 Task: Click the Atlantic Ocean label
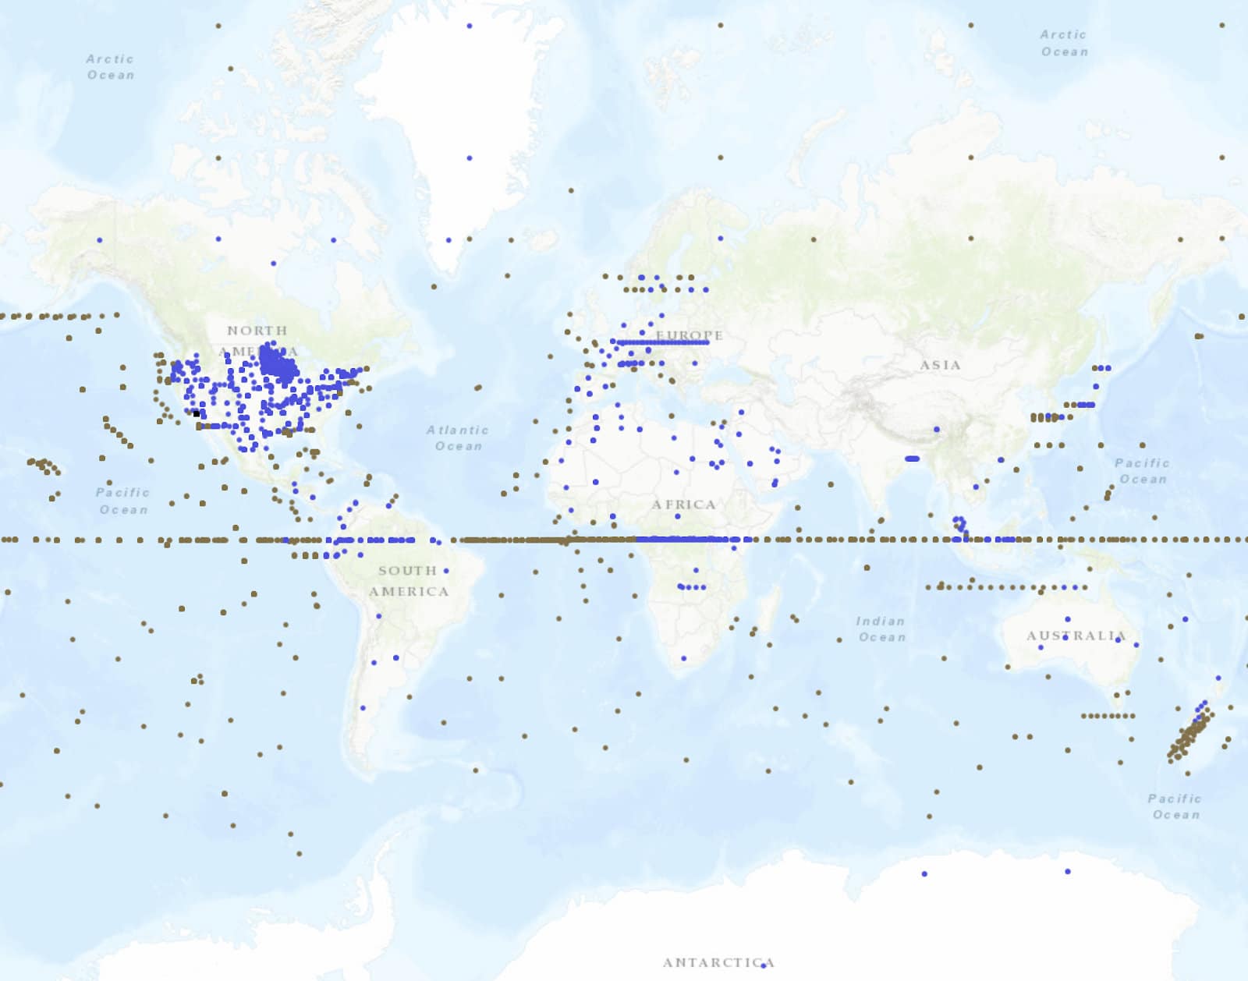pos(458,437)
